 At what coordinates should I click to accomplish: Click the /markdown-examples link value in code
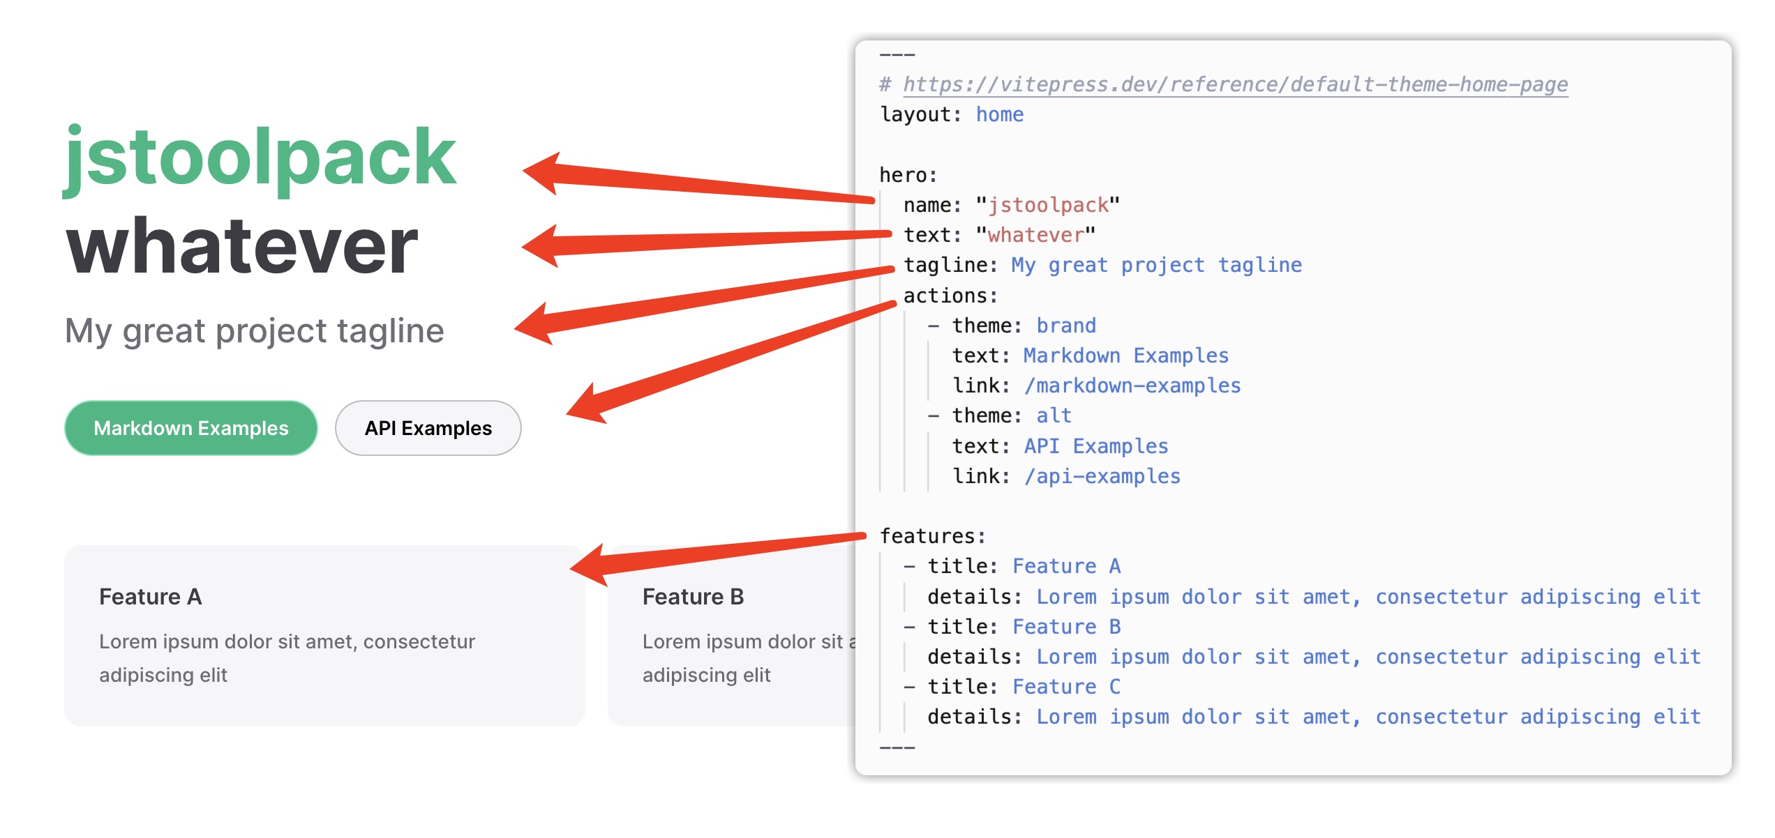pos(1132,386)
